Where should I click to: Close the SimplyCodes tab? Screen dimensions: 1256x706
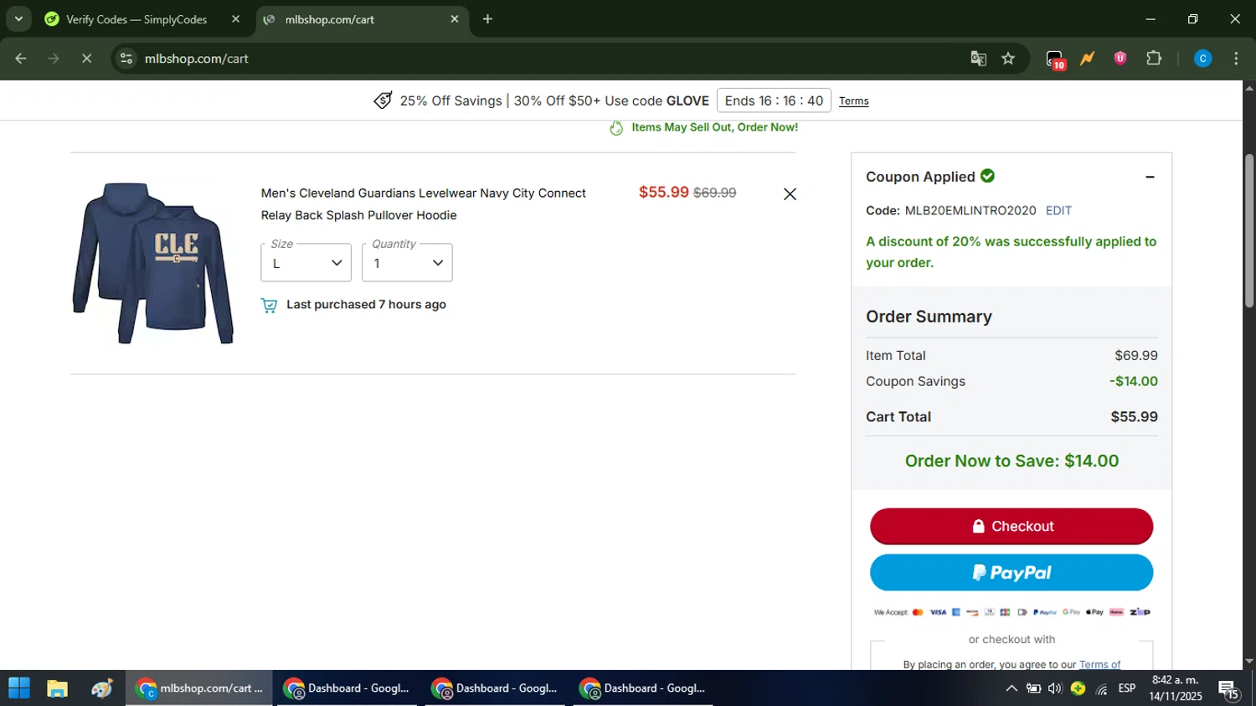[x=235, y=19]
